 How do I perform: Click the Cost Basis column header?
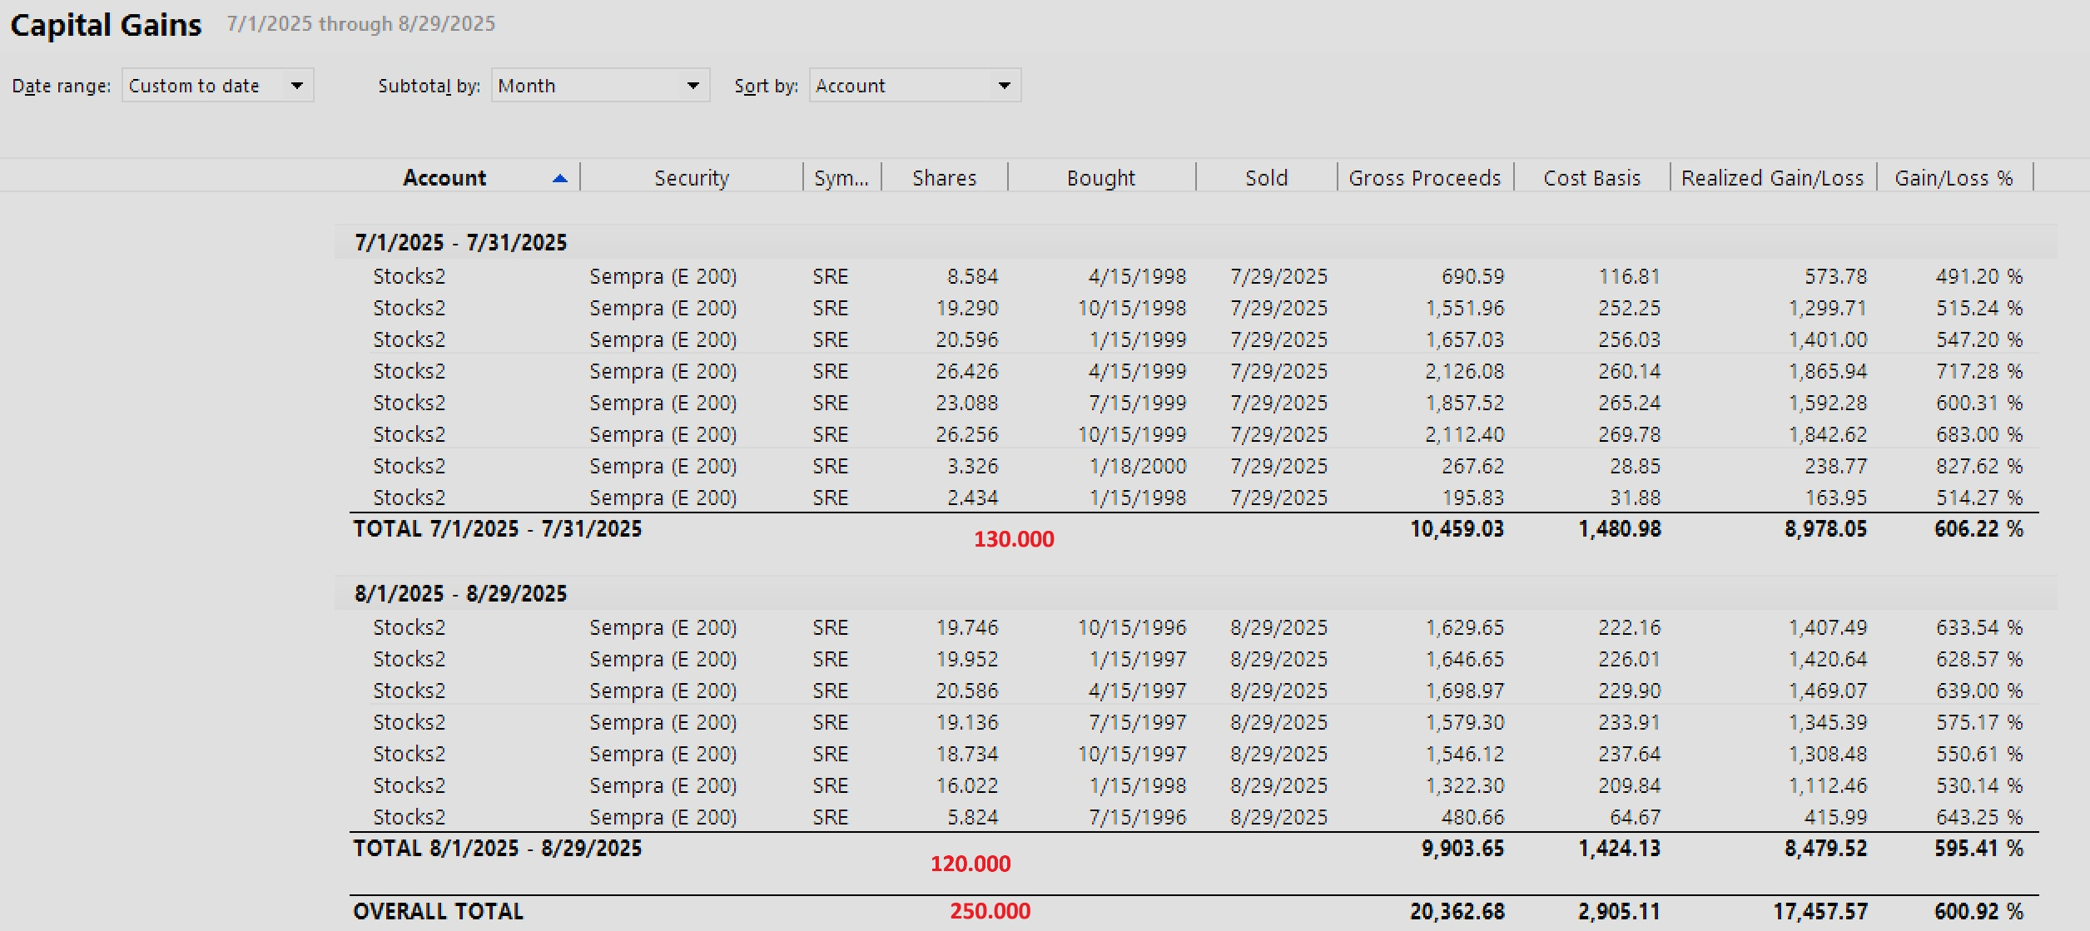pos(1591,178)
